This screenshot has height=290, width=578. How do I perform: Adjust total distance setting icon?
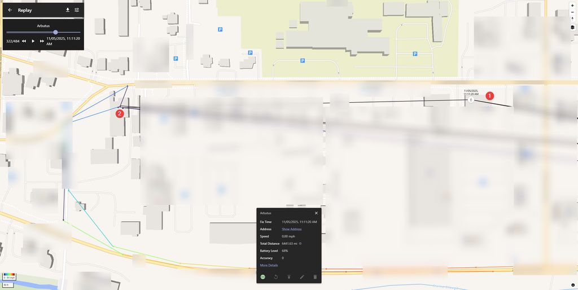click(300, 244)
